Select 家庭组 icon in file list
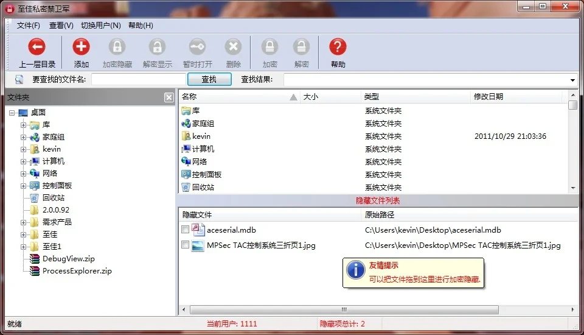The image size is (584, 335). click(186, 124)
